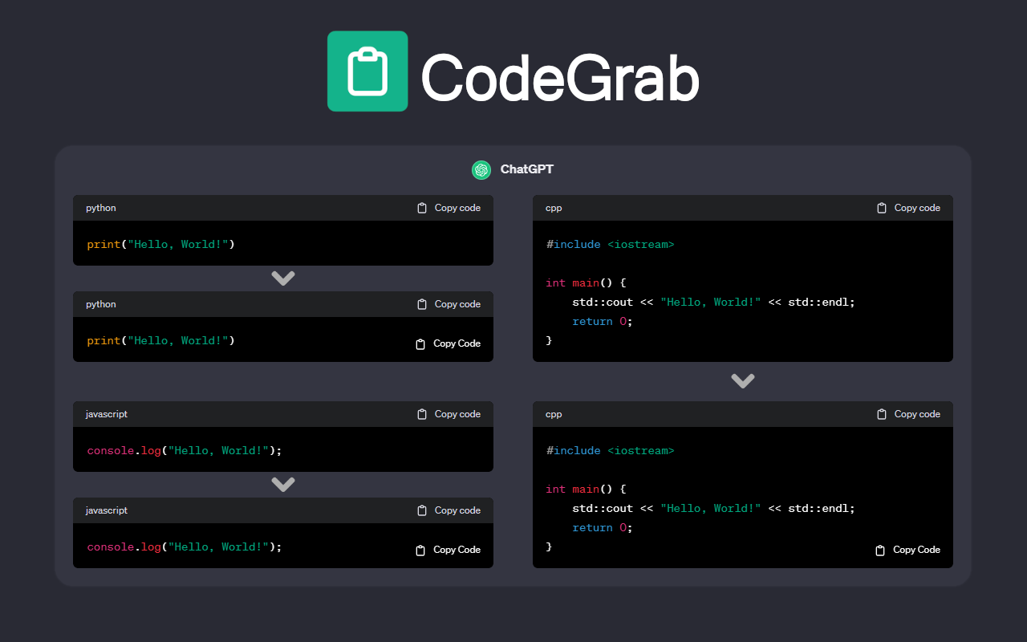Copy code from first python block header
This screenshot has height=642, width=1027.
[449, 208]
